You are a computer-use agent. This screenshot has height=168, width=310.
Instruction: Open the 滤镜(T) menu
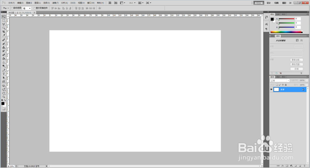[x=55, y=3]
